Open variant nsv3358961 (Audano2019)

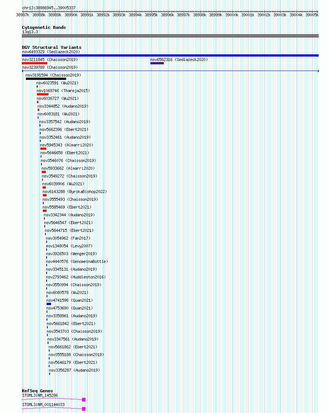[72, 316]
